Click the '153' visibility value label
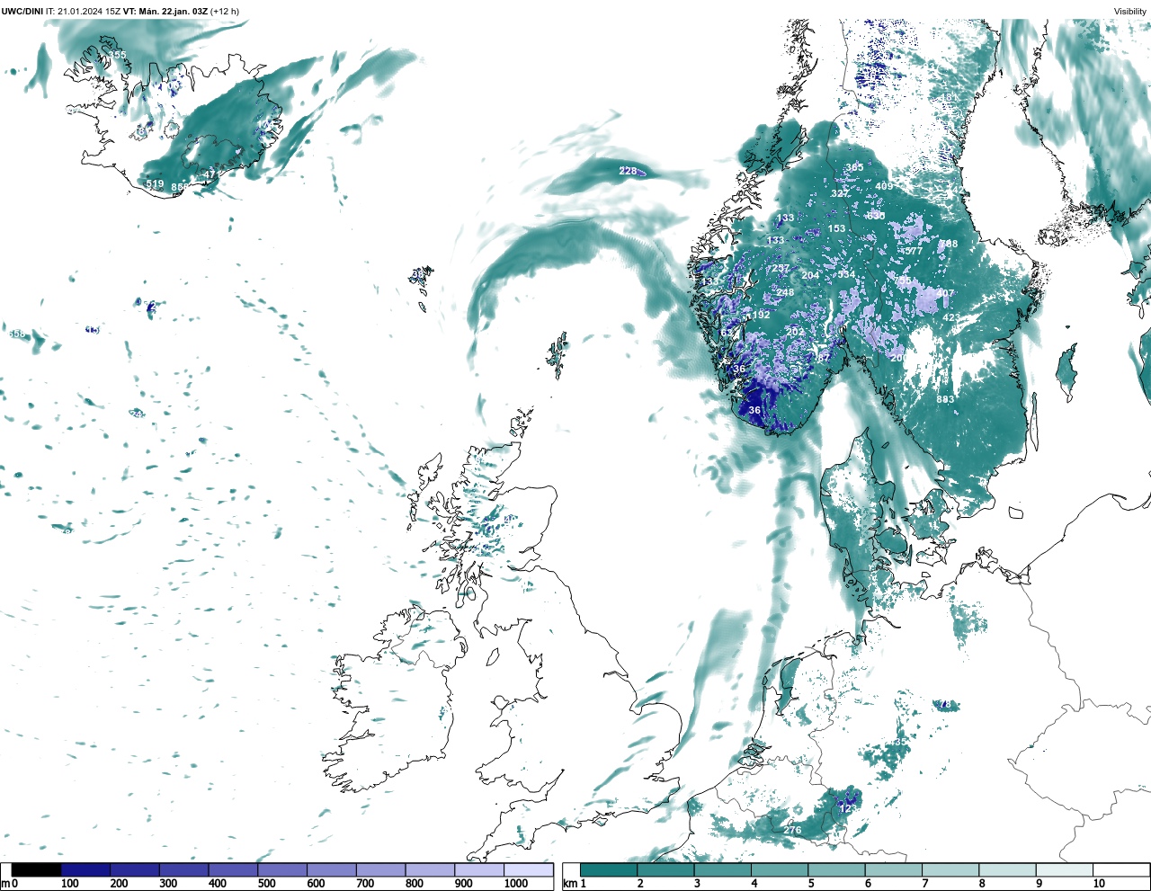This screenshot has height=891, width=1151. [836, 228]
